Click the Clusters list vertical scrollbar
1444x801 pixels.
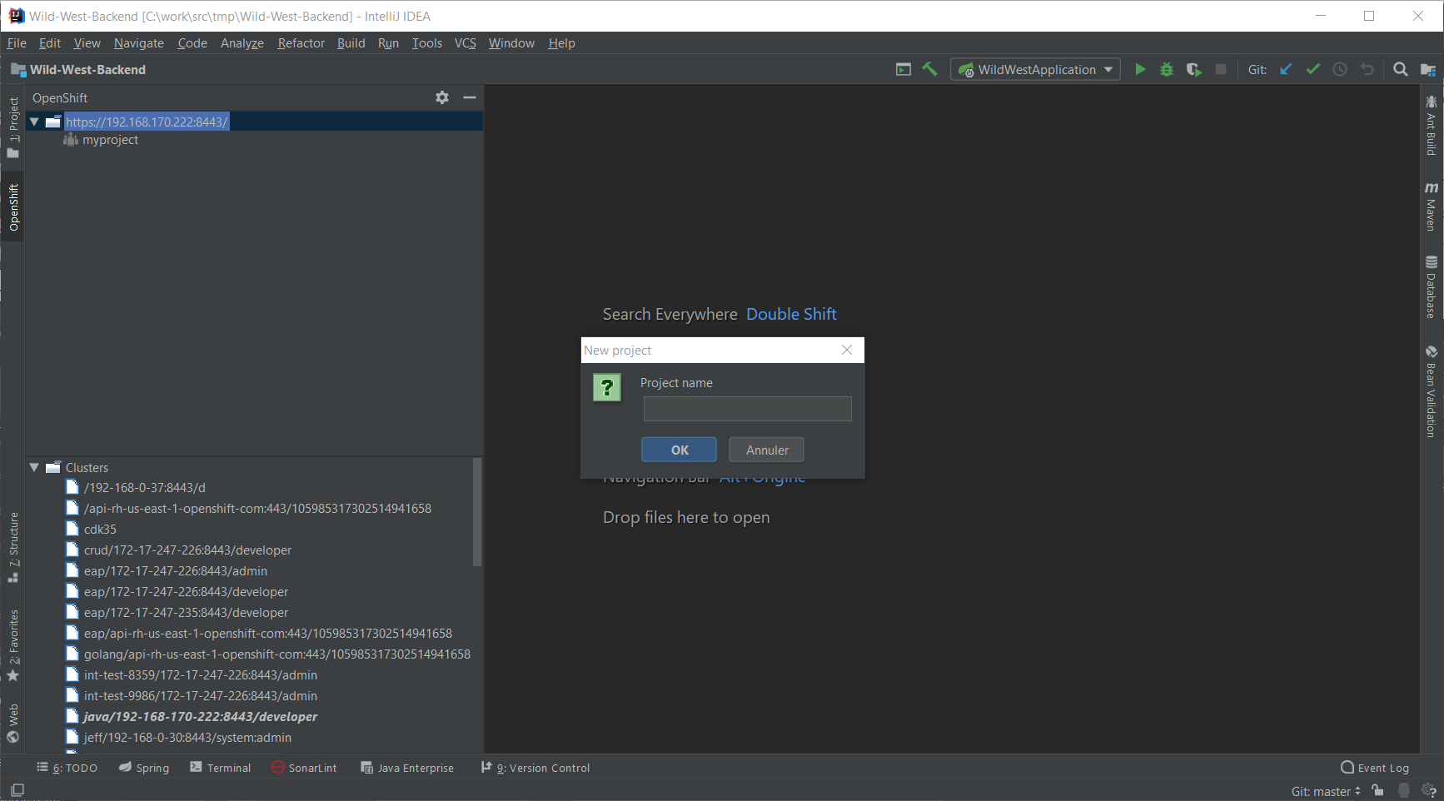point(477,512)
